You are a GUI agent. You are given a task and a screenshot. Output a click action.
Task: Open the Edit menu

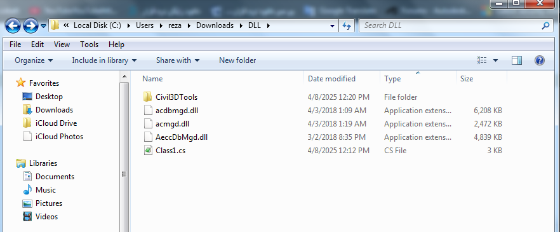pos(37,44)
